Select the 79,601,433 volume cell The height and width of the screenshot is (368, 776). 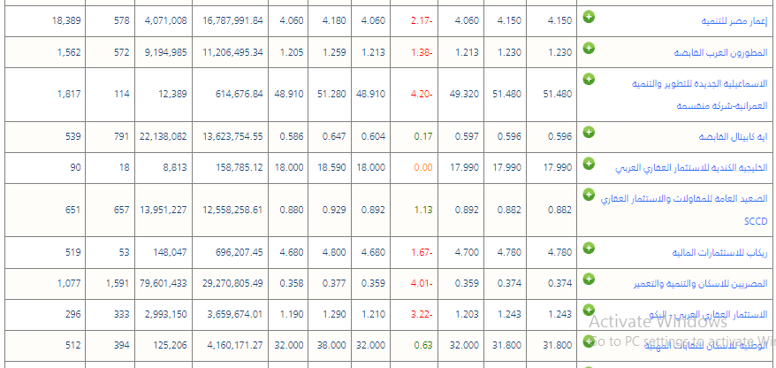[x=163, y=283]
